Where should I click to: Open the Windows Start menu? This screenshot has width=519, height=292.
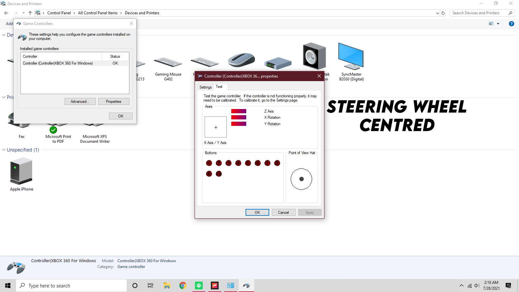click(x=8, y=286)
